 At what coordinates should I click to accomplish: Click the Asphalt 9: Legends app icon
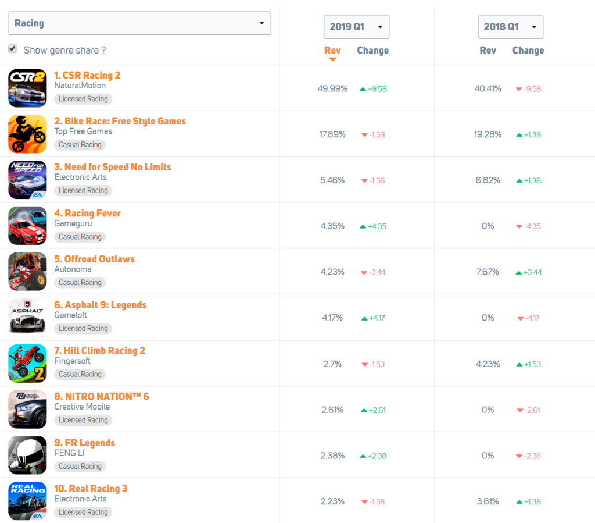click(x=27, y=316)
